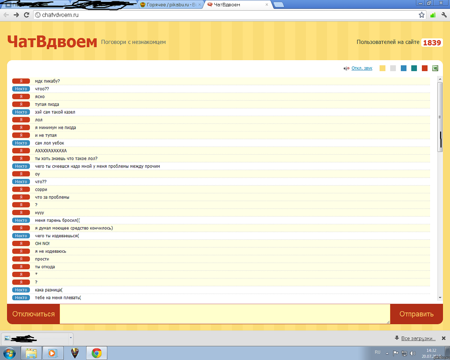The height and width of the screenshot is (360, 450).
Task: Open the downloaded file dropdown arrow
Action: click(71, 338)
